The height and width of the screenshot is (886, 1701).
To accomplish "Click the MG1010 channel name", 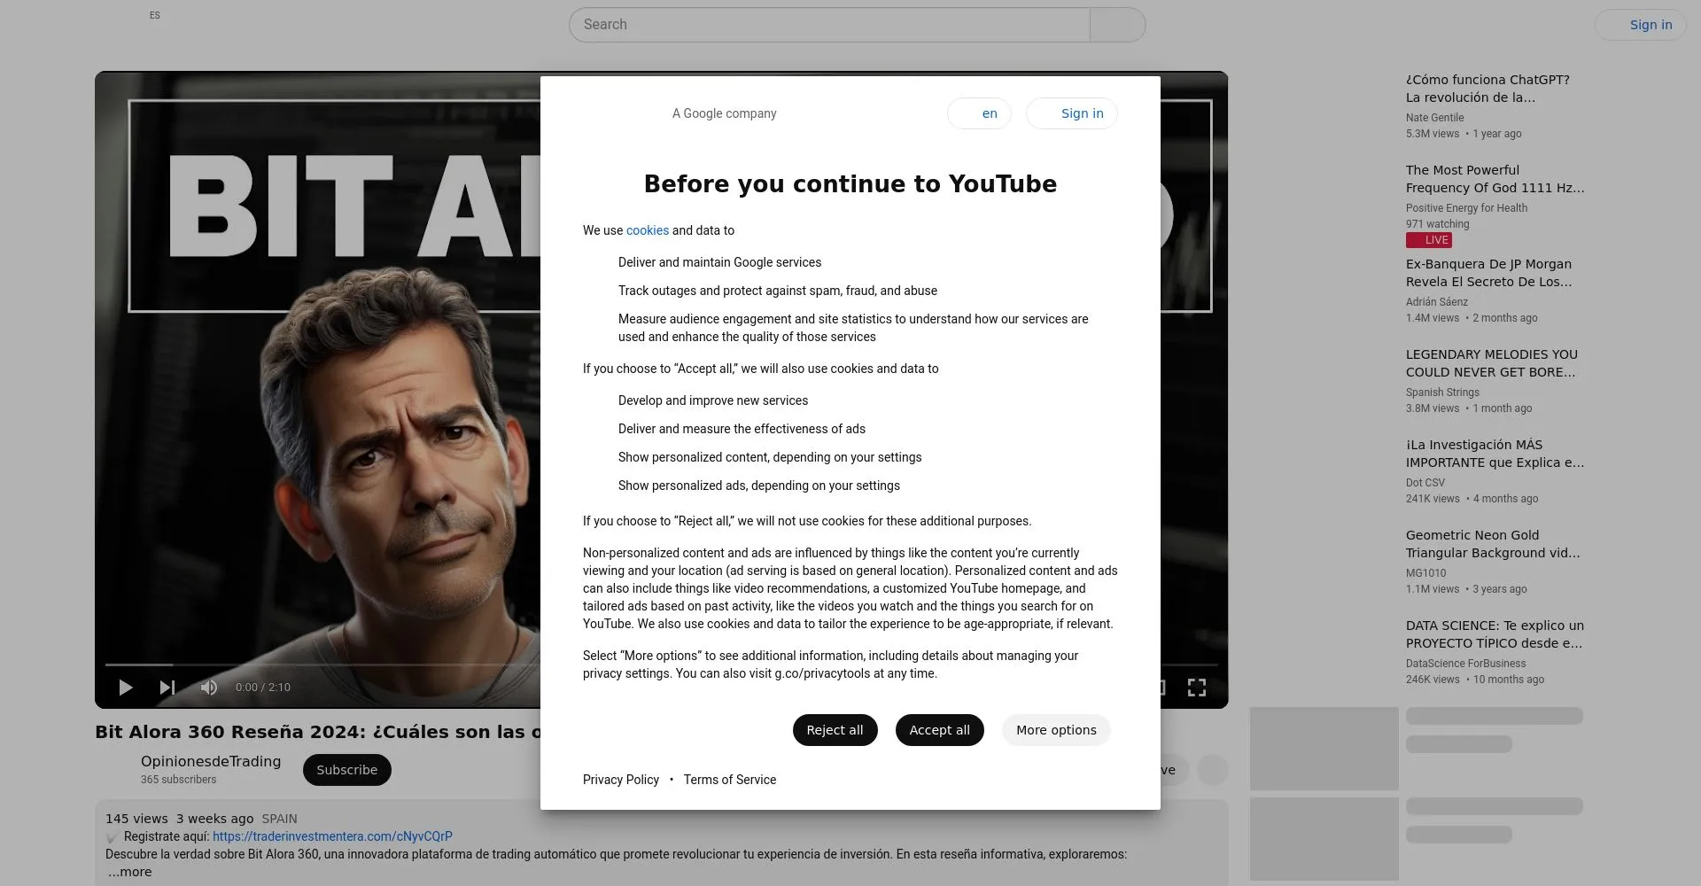I will point(1425,573).
